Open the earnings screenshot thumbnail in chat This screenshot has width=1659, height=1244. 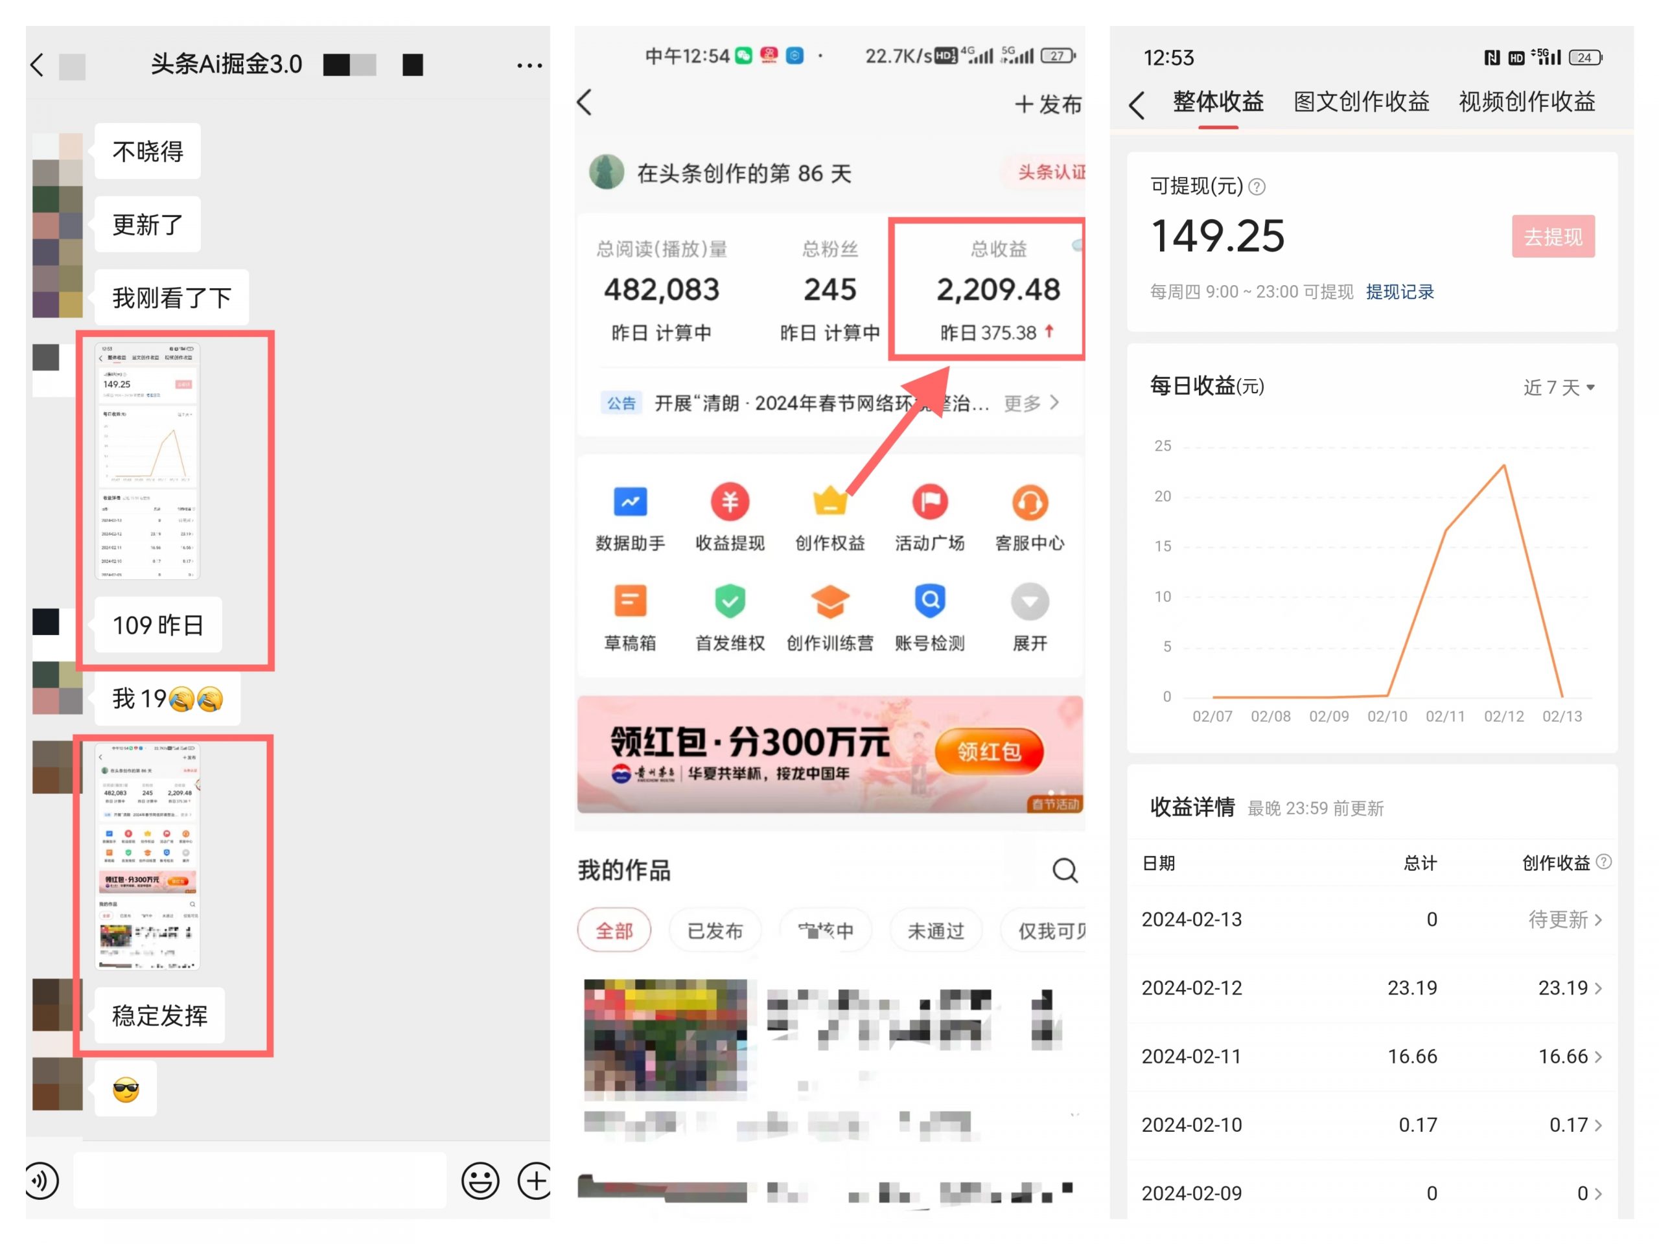(x=148, y=461)
